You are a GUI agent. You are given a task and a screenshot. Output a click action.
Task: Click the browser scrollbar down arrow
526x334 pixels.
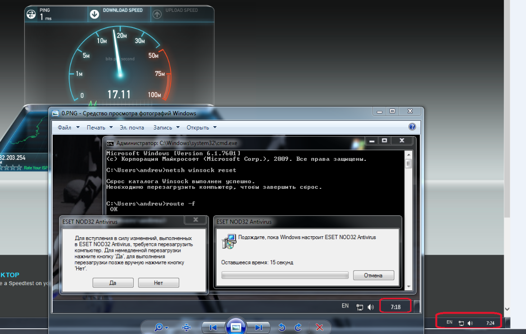click(x=507, y=309)
